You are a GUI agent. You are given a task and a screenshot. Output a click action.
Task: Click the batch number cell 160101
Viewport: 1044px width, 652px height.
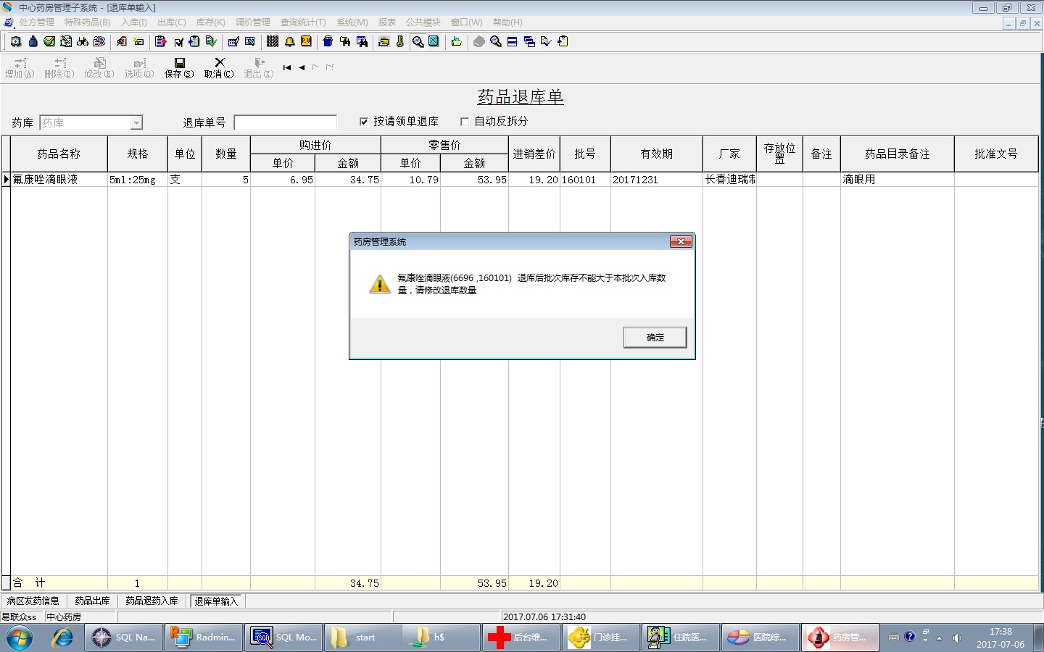pyautogui.click(x=585, y=180)
